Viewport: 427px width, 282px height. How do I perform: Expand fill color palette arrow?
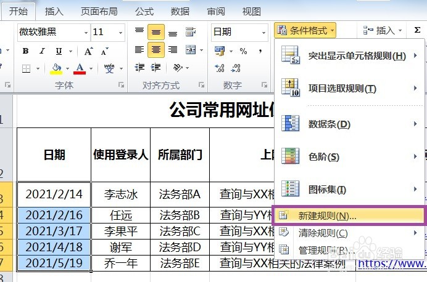67,68
